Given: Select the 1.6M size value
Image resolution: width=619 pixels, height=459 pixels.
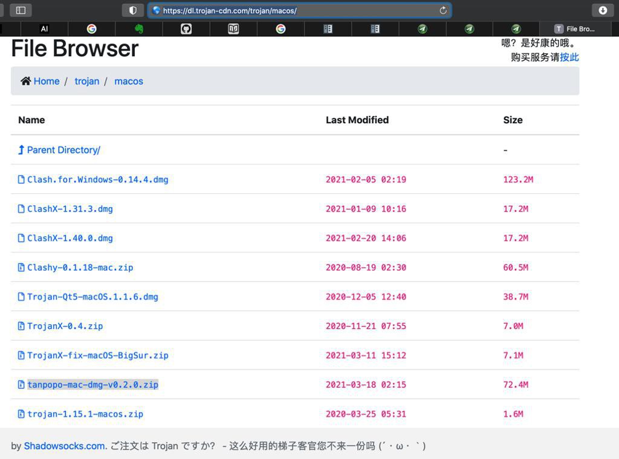Looking at the screenshot, I should pyautogui.click(x=513, y=414).
